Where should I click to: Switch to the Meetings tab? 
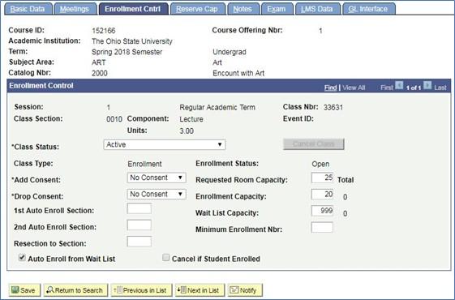pyautogui.click(x=75, y=9)
